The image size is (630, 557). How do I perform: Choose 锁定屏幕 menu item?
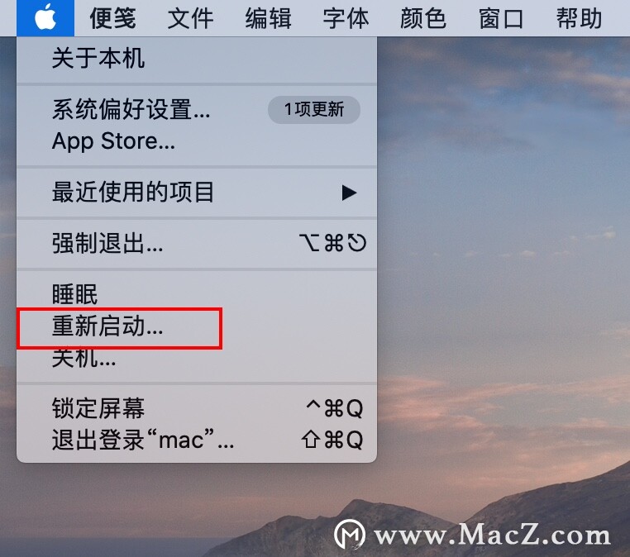[197, 408]
